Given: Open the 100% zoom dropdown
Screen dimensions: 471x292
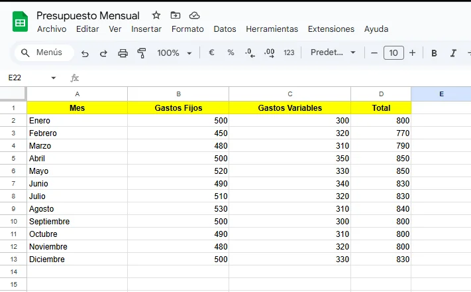Looking at the screenshot, I should (174, 53).
